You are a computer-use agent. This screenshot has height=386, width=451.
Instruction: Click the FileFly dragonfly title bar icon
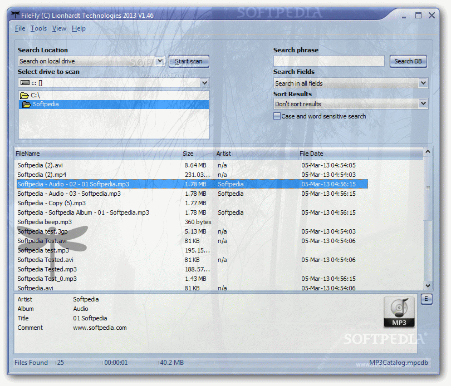15,14
